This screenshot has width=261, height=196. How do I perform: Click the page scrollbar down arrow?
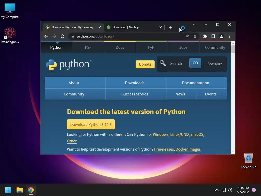click(x=233, y=152)
